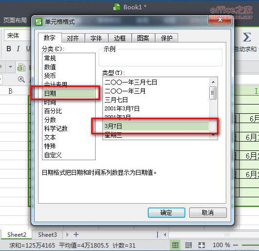Image resolution: width=259 pixels, height=251 pixels.
Task: Select 文本 category
Action: (69, 137)
